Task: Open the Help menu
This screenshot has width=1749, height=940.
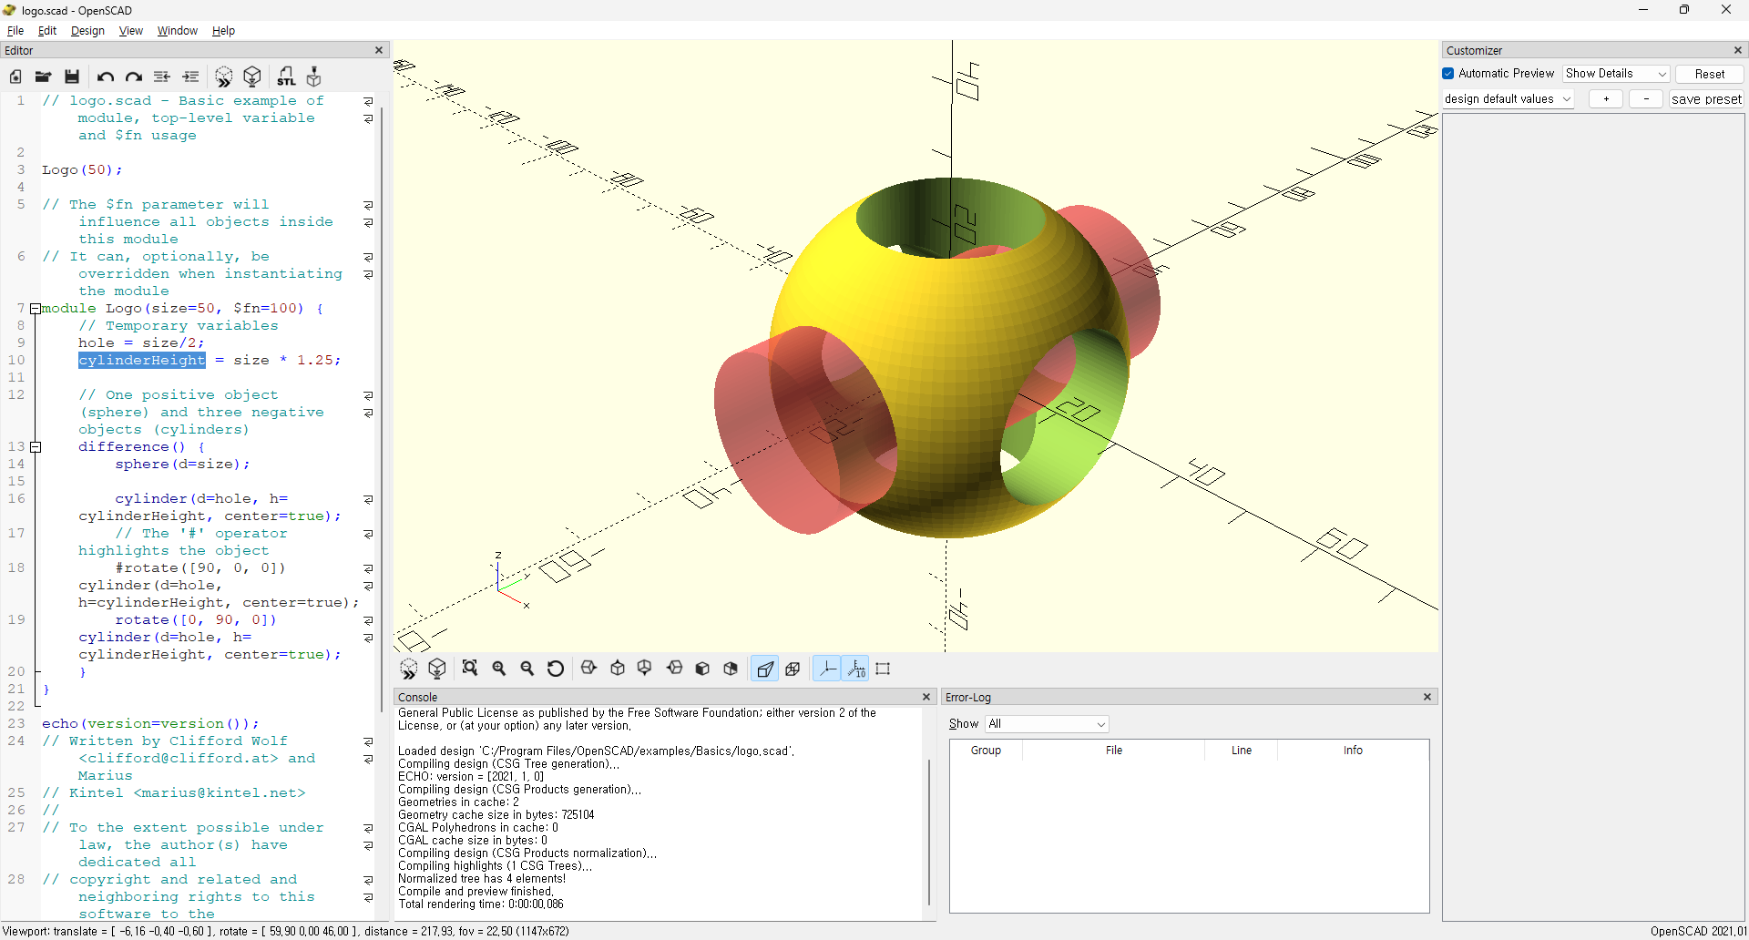Action: point(223,31)
